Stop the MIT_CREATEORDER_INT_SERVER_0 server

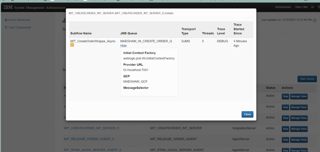pyautogui.click(x=285, y=129)
